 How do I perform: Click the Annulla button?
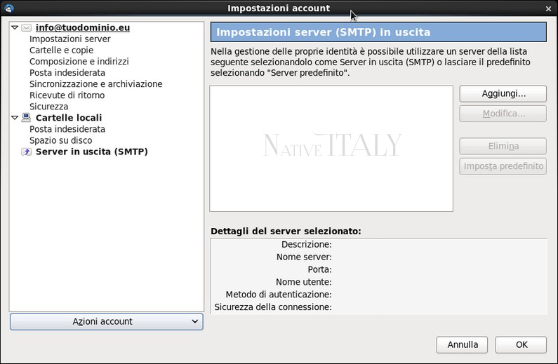coord(462,345)
